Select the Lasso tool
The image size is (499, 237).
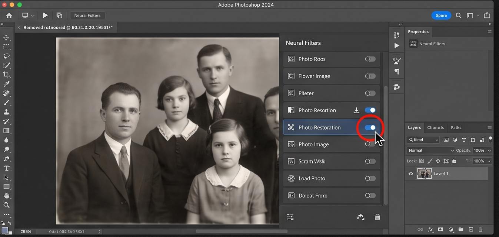[6, 56]
